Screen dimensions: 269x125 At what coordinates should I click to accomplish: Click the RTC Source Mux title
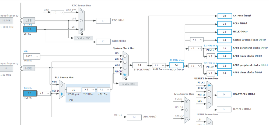point(82,5)
